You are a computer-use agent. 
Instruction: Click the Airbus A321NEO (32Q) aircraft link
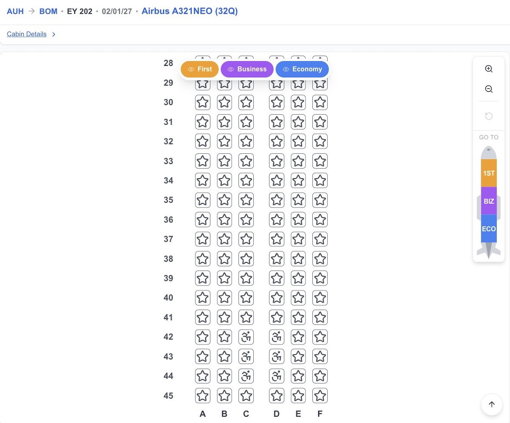pyautogui.click(x=190, y=11)
